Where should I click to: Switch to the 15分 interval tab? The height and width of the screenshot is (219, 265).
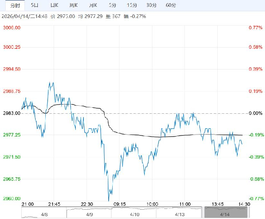131,5
